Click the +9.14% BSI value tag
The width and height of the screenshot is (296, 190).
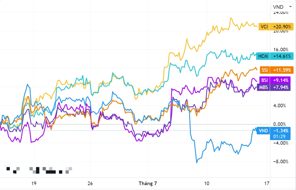tap(281, 80)
